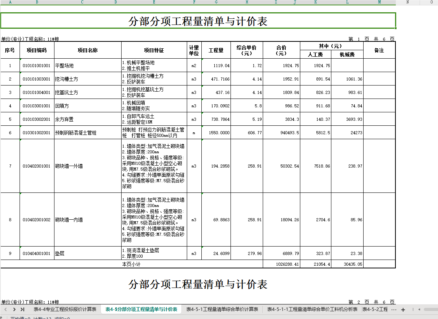The height and width of the screenshot is (319, 438).
Task: Click the 人工费 header cell
Action: coord(316,54)
